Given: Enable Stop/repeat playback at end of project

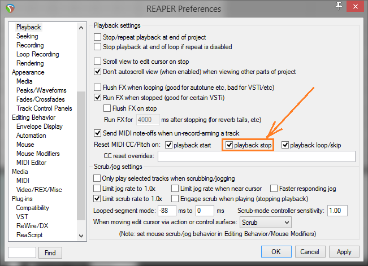Looking at the screenshot, I should click(x=97, y=37).
